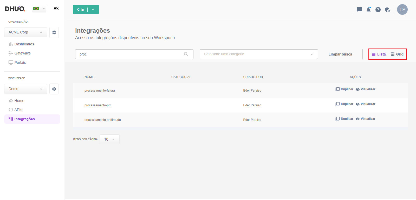Click CATEGORIAS column header
This screenshot has width=416, height=200.
pos(181,77)
